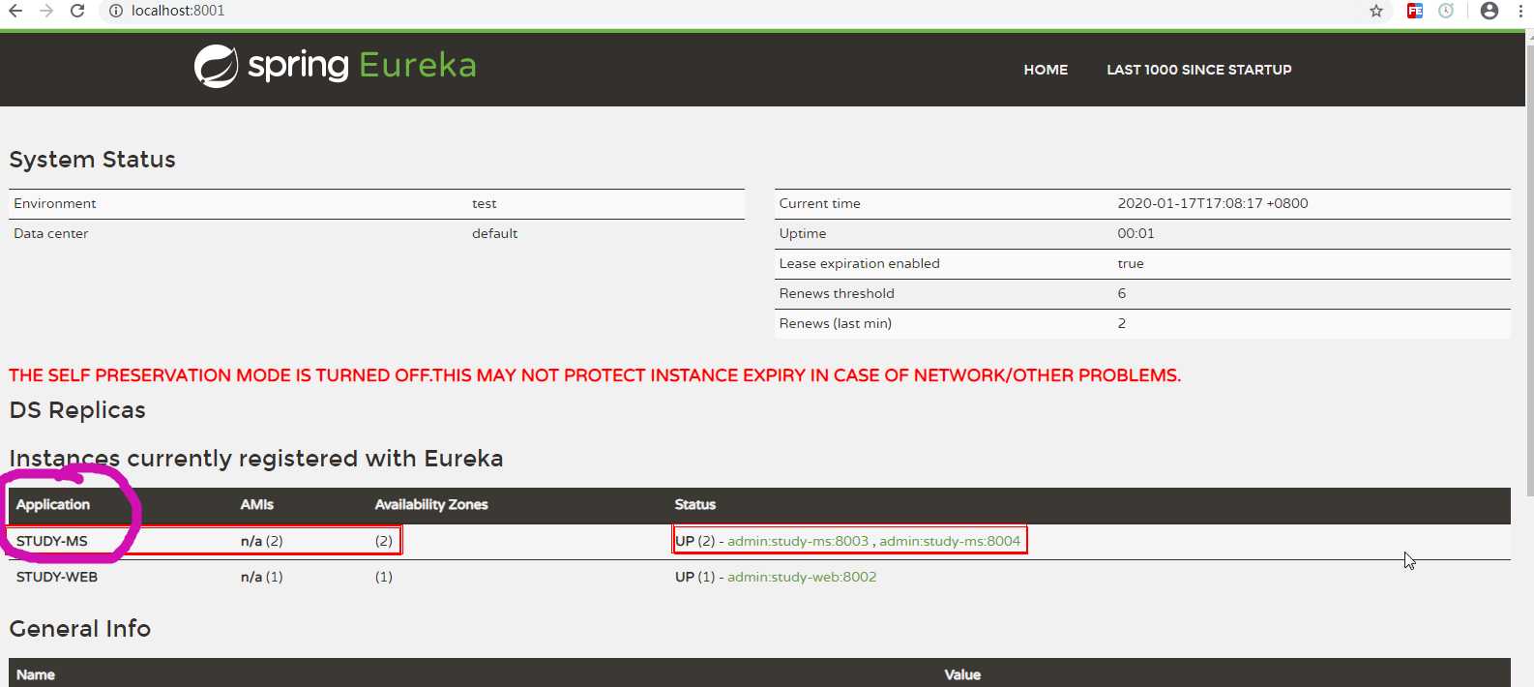Click the (1) availability zones cell
1534x687 pixels.
coord(384,577)
